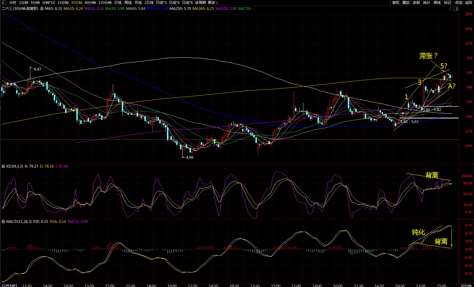Image resolution: width=474 pixels, height=287 pixels.
Task: Switch to the 5分钟 period tab
Action: pyautogui.click(x=35, y=3)
